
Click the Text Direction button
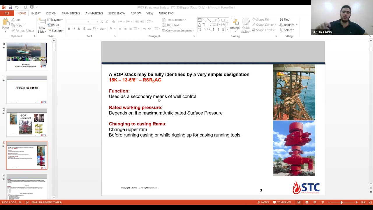click(174, 20)
